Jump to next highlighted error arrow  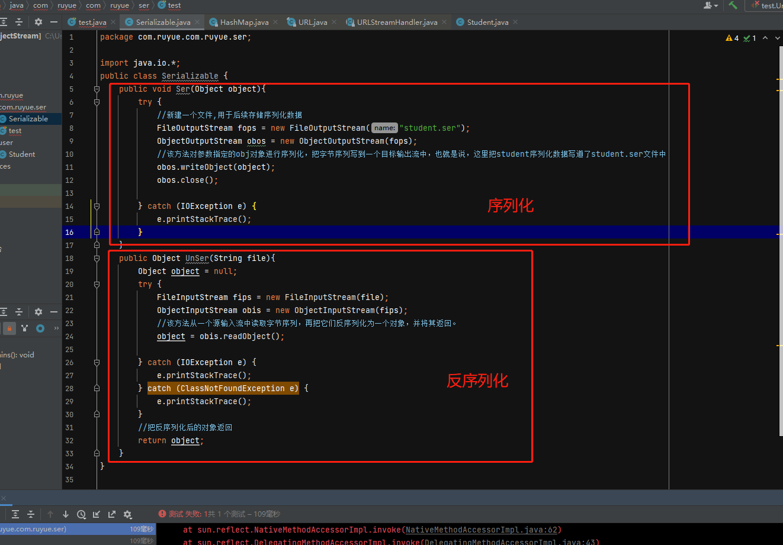click(x=776, y=38)
